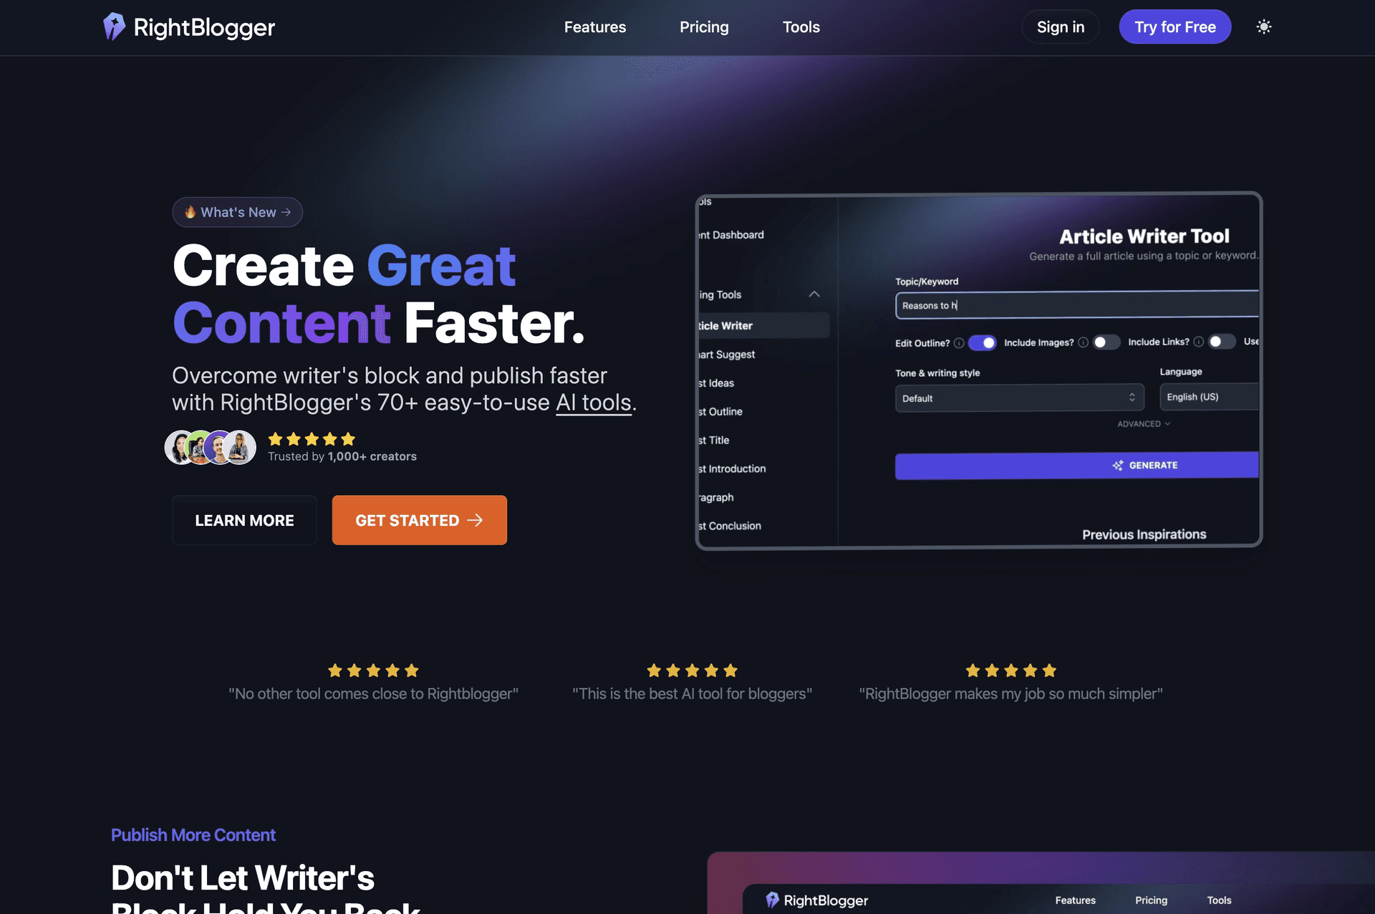Open the Features menu in the header
This screenshot has height=914, width=1375.
[x=595, y=27]
